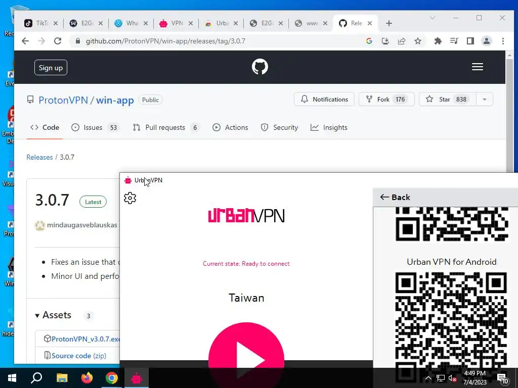Screen dimensions: 518x388
Task: Open the Security tab
Action: pos(279,127)
